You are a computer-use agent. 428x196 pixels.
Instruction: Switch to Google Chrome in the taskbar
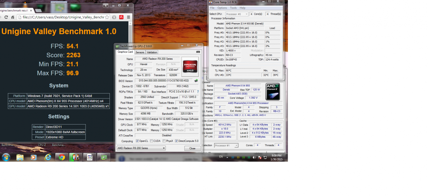62,157
